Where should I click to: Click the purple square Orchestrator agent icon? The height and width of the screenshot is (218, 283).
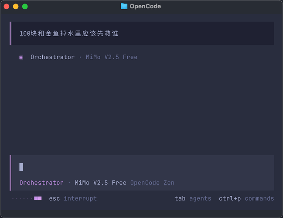tap(21, 58)
